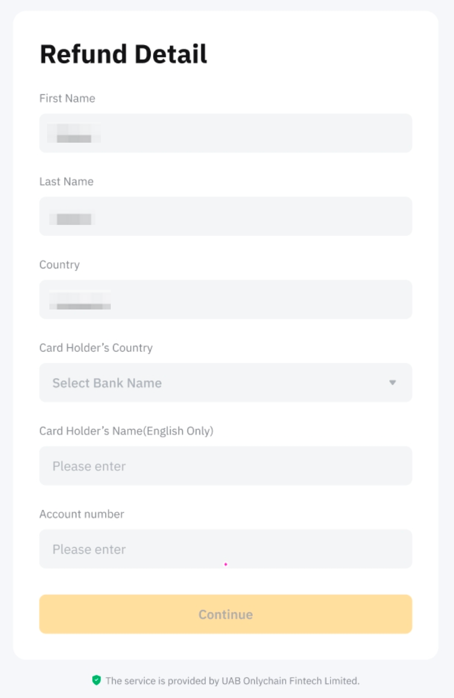Click the First Name label
This screenshot has height=698, width=454.
click(x=67, y=98)
